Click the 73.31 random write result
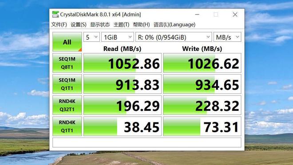 tap(202, 126)
